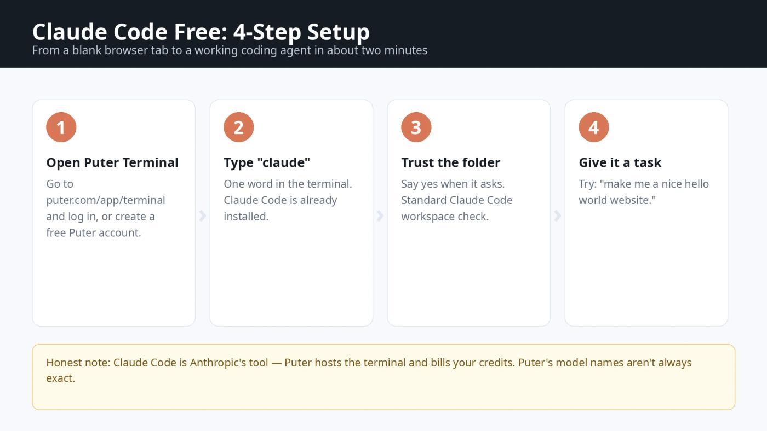The width and height of the screenshot is (767, 431).
Task: Click the puter.com/app/terminal instruction text
Action: 106,208
